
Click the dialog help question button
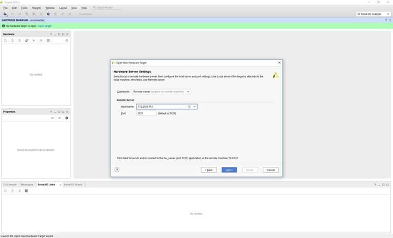click(117, 169)
